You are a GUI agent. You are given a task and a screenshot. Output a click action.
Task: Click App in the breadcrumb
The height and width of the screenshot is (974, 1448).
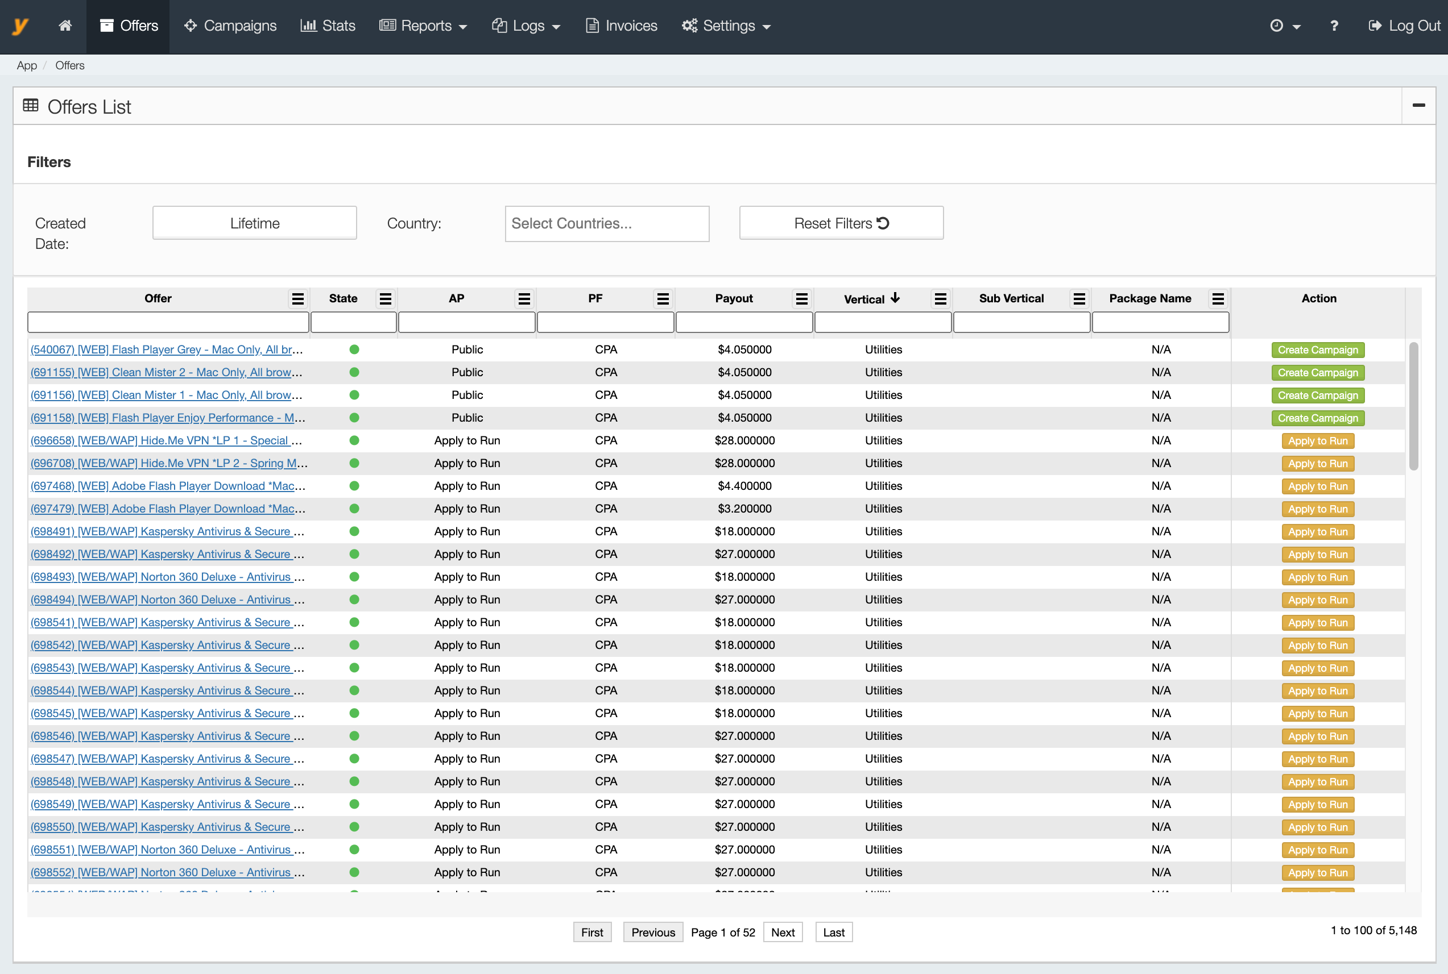tap(27, 65)
